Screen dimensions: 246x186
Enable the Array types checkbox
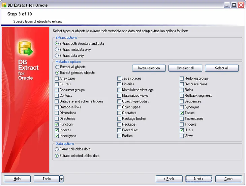(x=57, y=79)
